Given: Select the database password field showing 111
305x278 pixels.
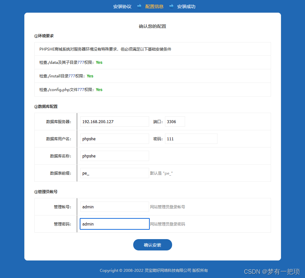Looking at the screenshot, I should tap(191, 139).
